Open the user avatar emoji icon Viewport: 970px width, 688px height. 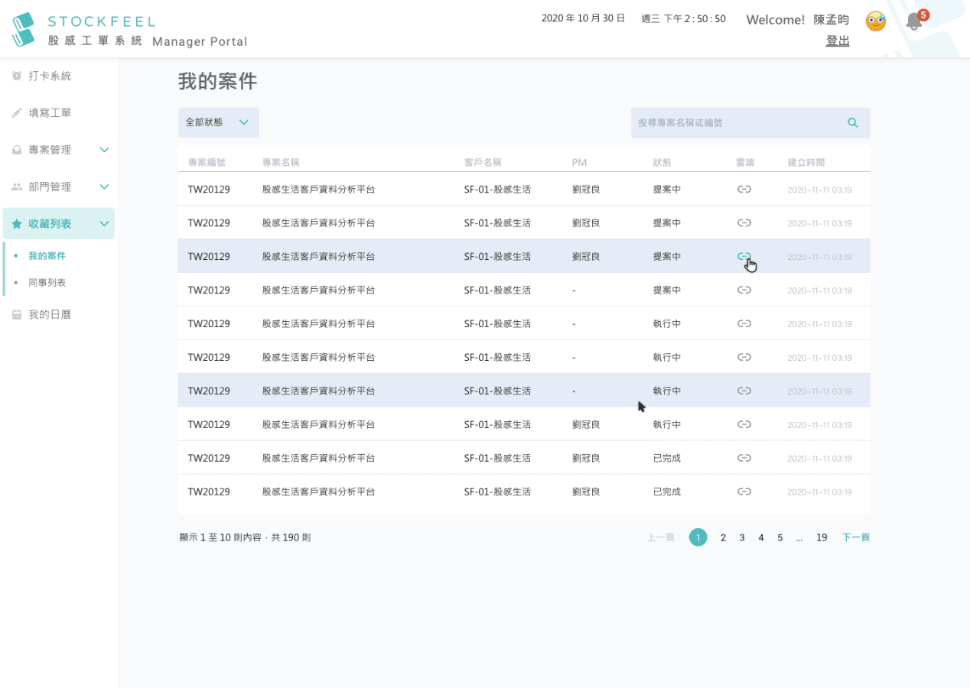click(x=875, y=21)
